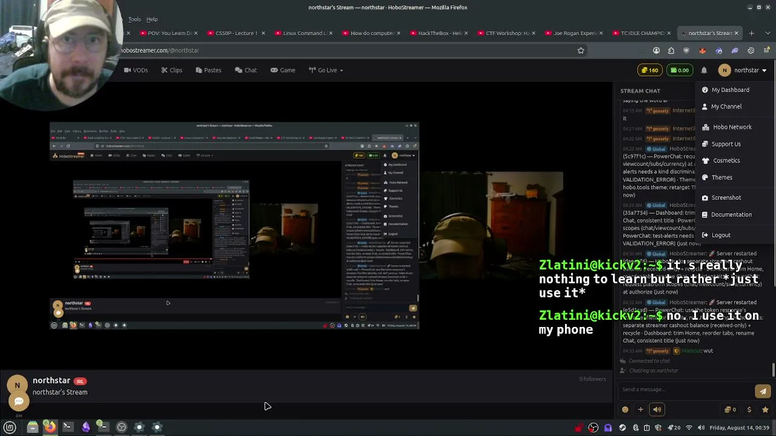This screenshot has width=776, height=436.
Task: Switch to the HackTheBox tab
Action: [x=440, y=33]
